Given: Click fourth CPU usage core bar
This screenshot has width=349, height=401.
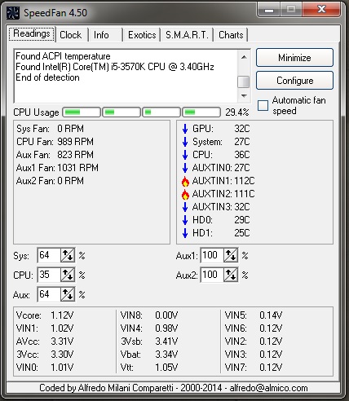Looking at the screenshot, I should (x=201, y=112).
